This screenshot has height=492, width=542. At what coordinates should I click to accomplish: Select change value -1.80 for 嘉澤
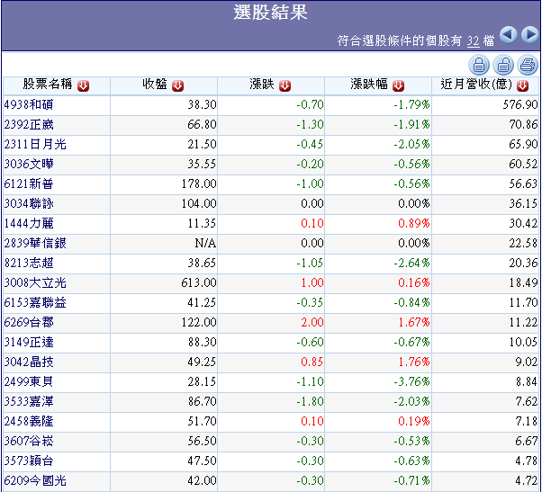tap(310, 401)
